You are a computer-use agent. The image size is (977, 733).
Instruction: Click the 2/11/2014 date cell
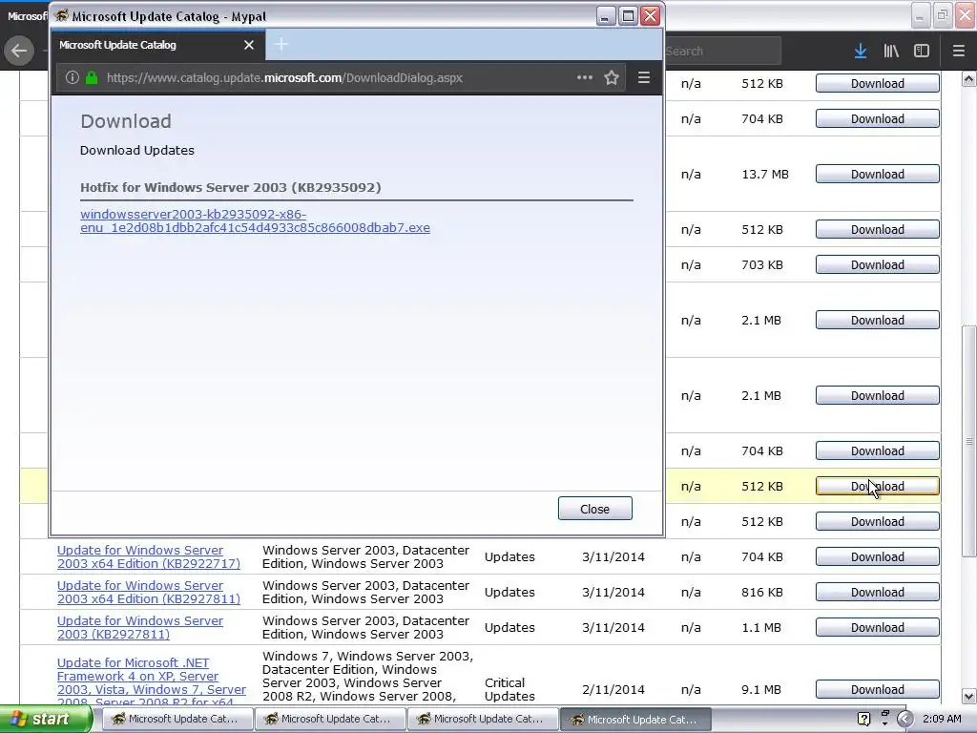(613, 689)
